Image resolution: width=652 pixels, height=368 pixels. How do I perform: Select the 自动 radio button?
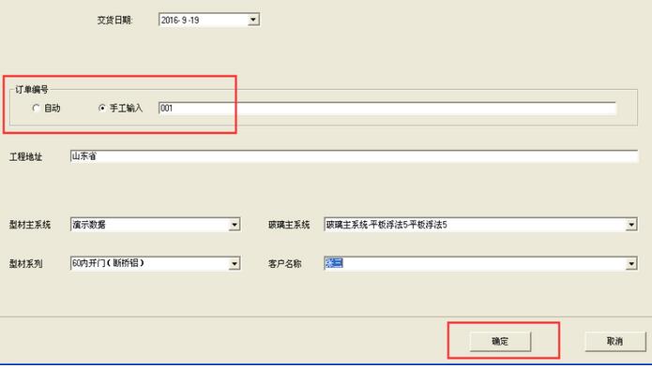point(37,109)
